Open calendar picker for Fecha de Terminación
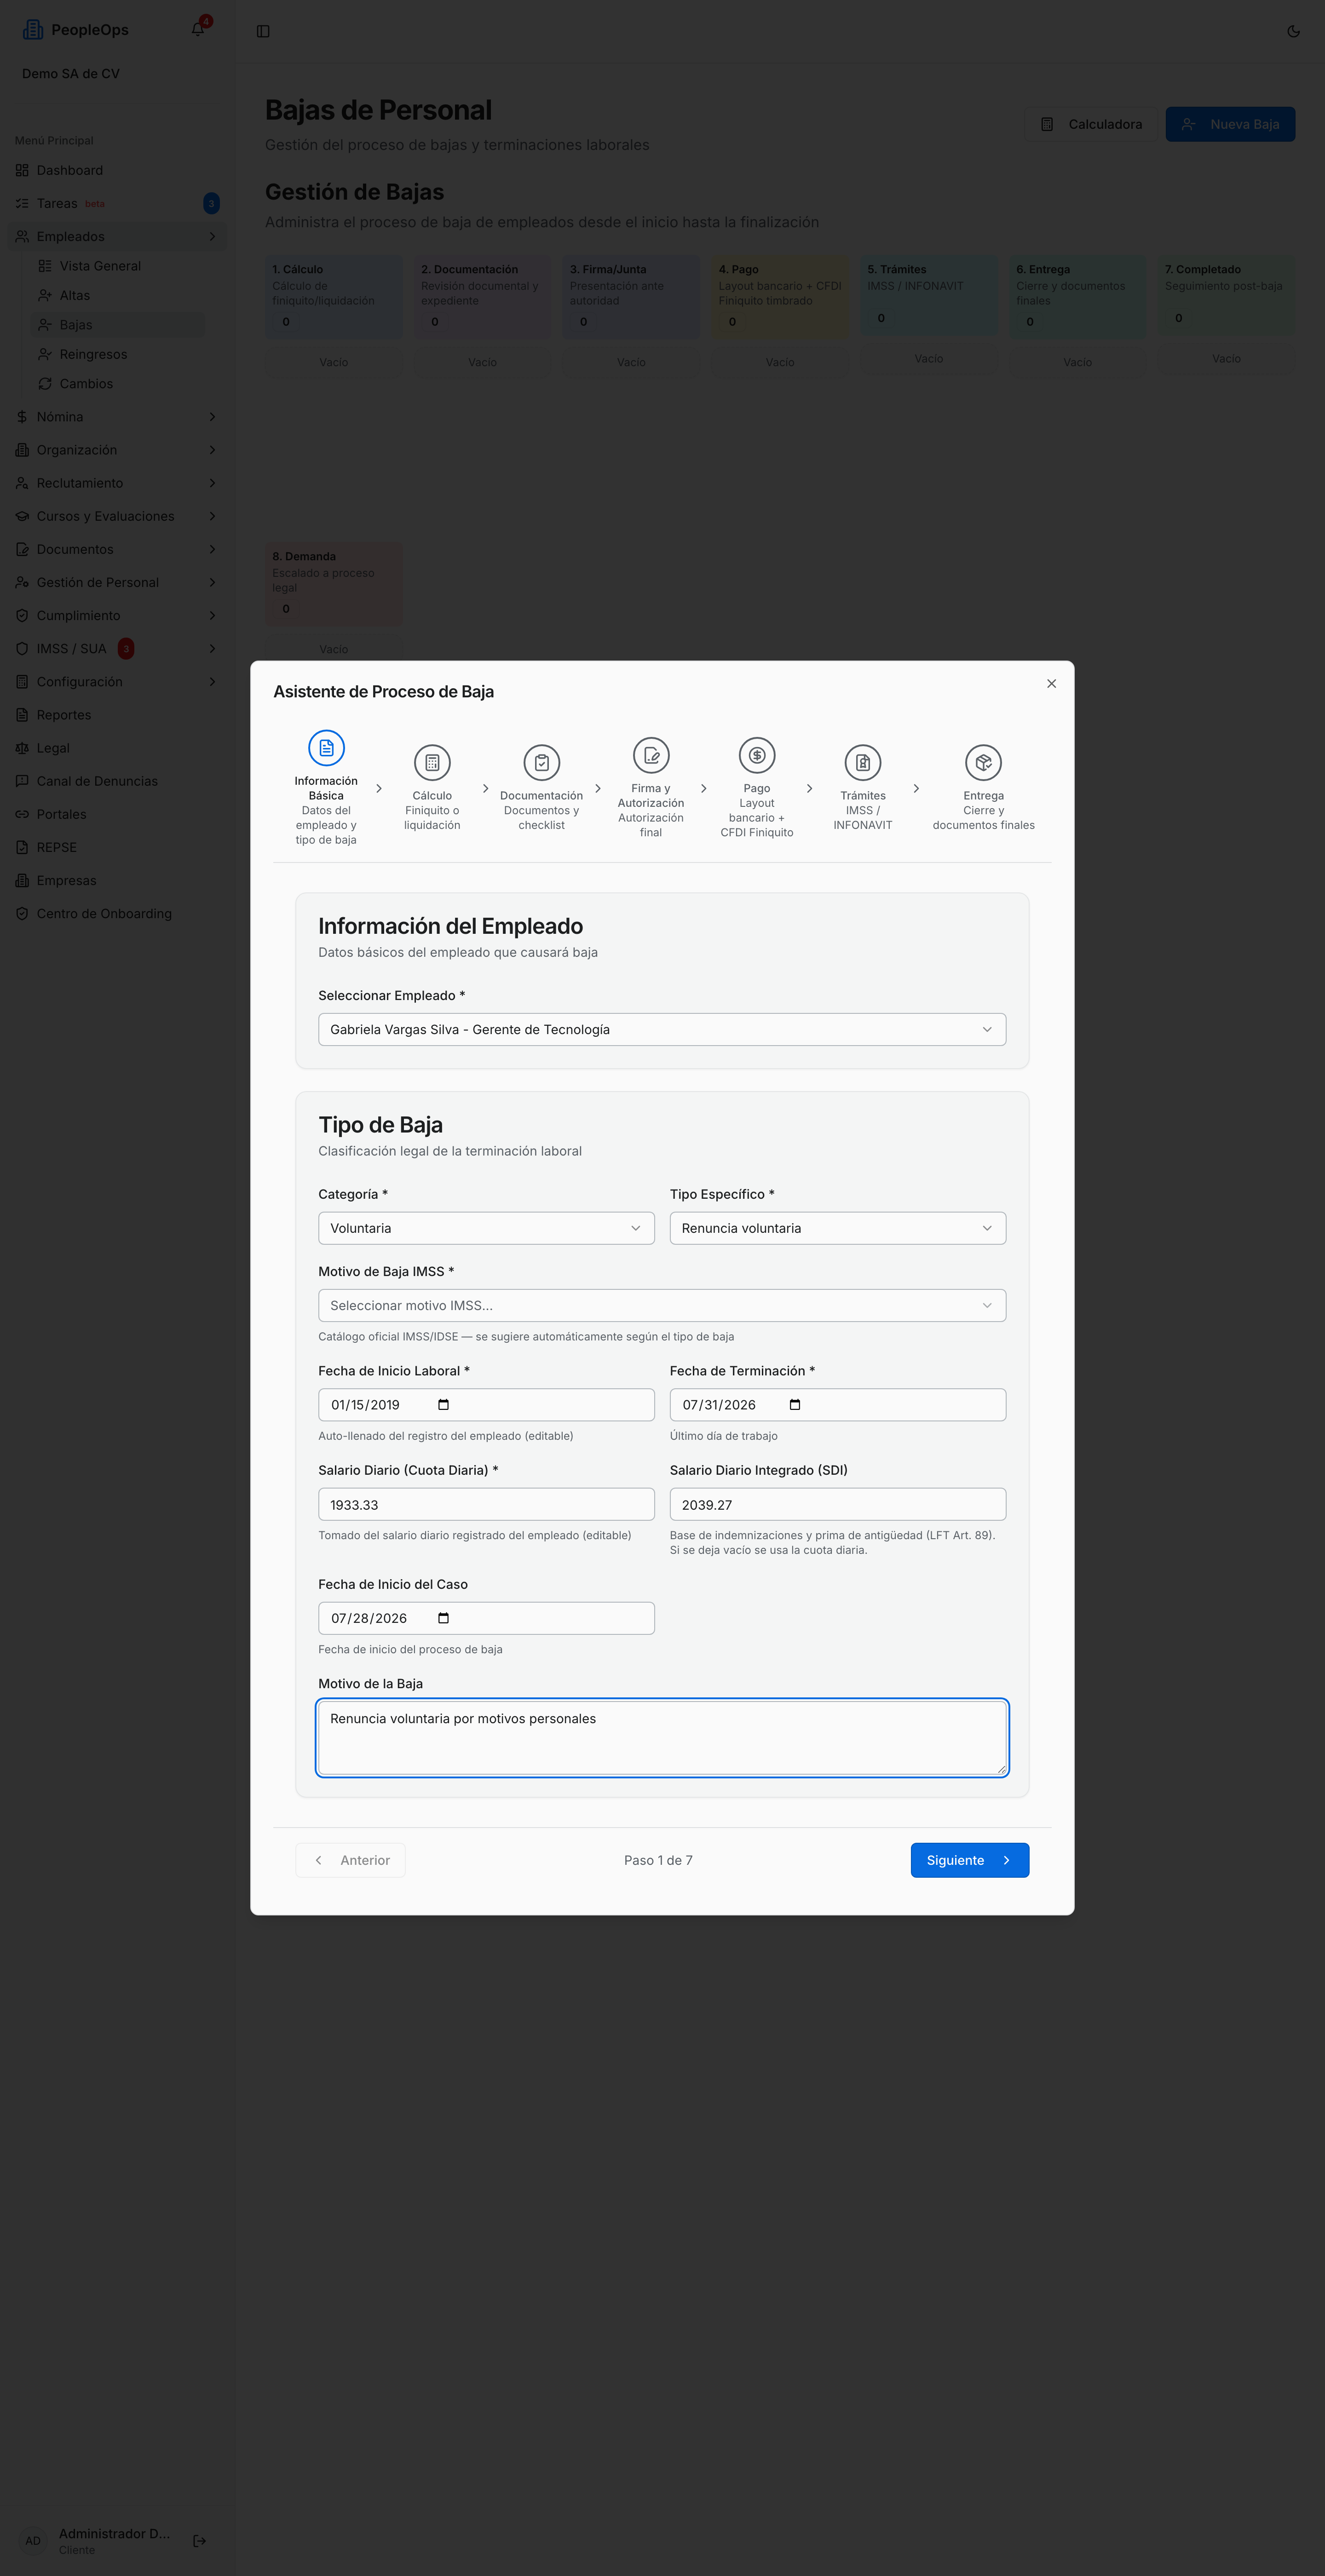 pyautogui.click(x=795, y=1405)
